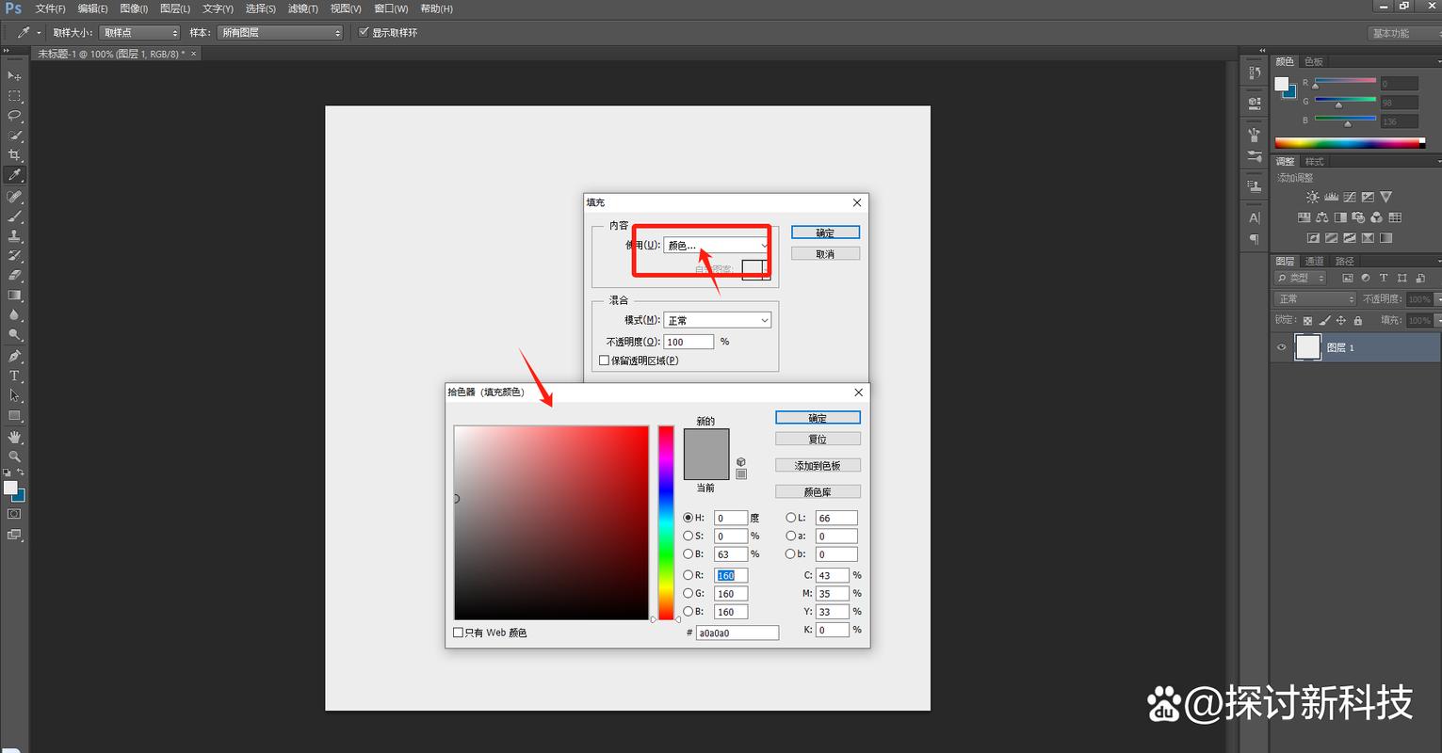Image resolution: width=1442 pixels, height=753 pixels.
Task: Select the a radio button
Action: [x=790, y=536]
